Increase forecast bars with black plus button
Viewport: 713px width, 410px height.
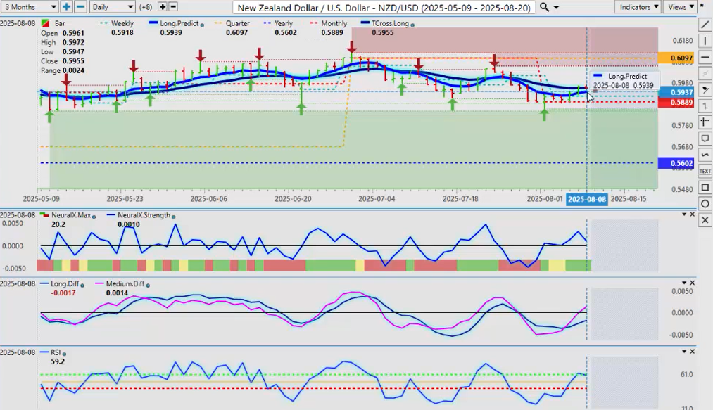[x=163, y=7]
